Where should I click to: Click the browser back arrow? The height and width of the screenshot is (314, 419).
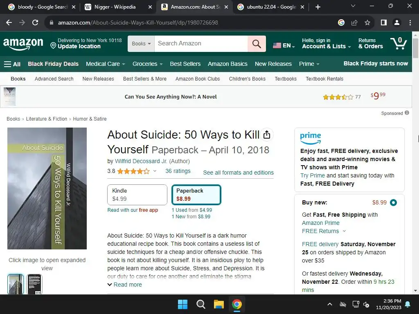point(9,23)
